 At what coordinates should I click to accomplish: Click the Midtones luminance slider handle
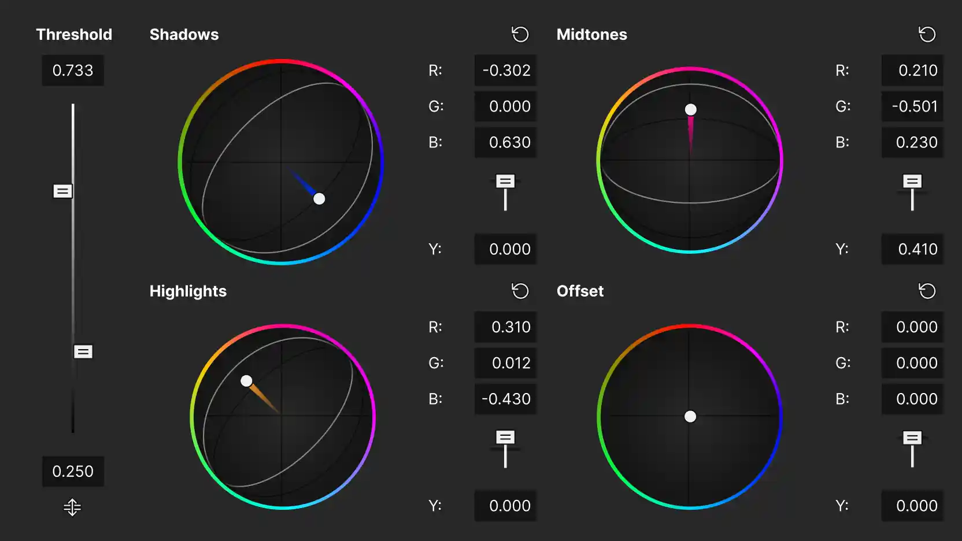(912, 181)
